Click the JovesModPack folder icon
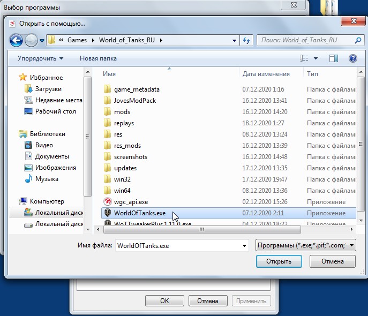Screen dimensions: 368x316 pyautogui.click(x=107, y=100)
